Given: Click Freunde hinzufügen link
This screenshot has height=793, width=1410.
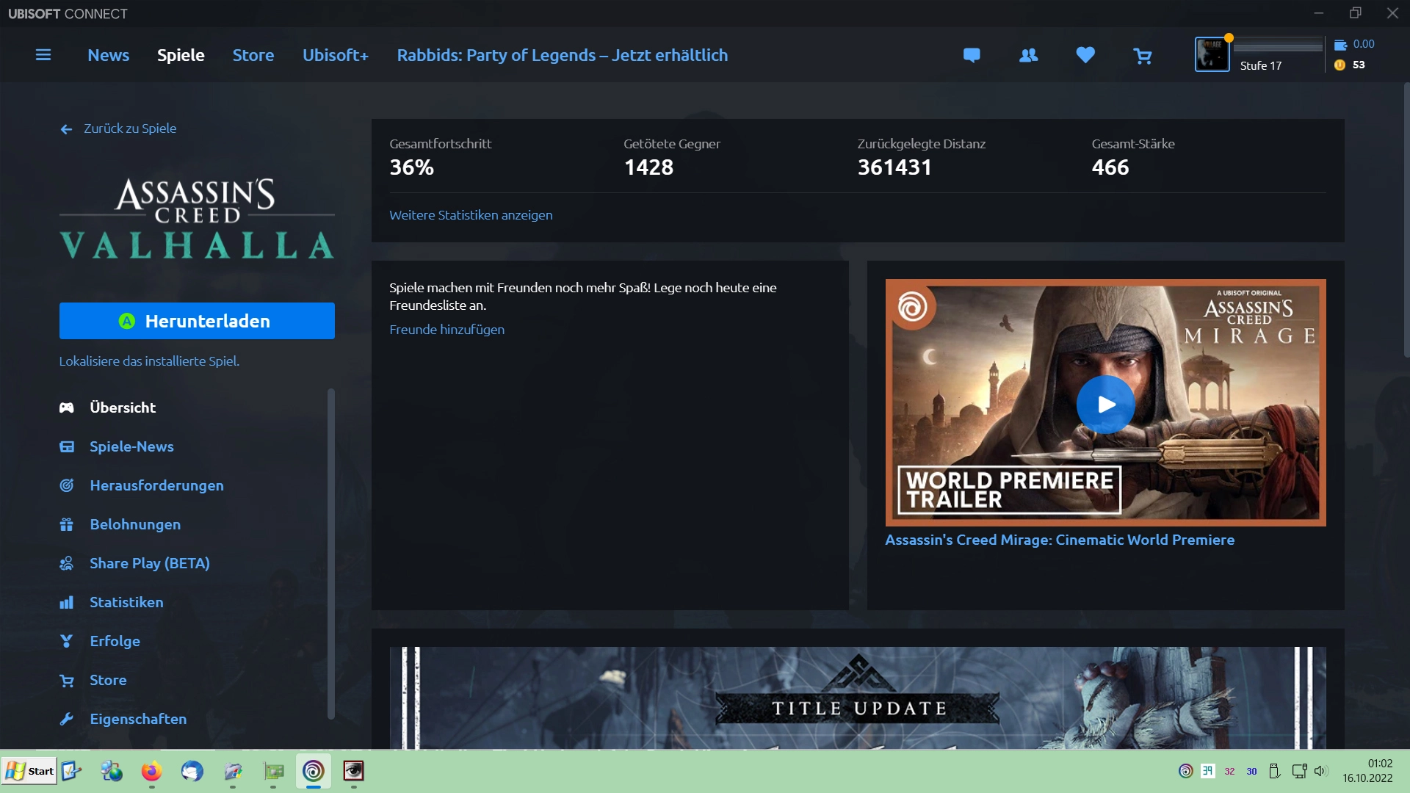Looking at the screenshot, I should 446,330.
